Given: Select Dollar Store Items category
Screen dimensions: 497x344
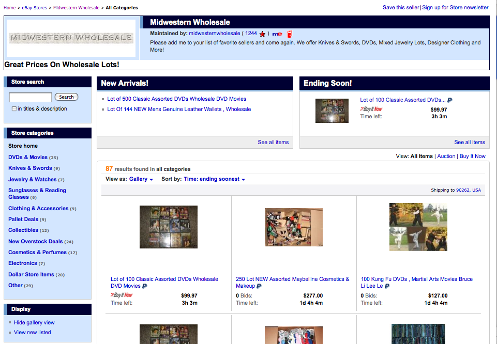Looking at the screenshot, I should 31,274.
